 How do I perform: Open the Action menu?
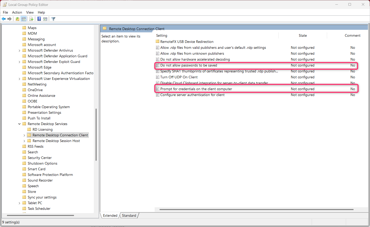click(17, 12)
